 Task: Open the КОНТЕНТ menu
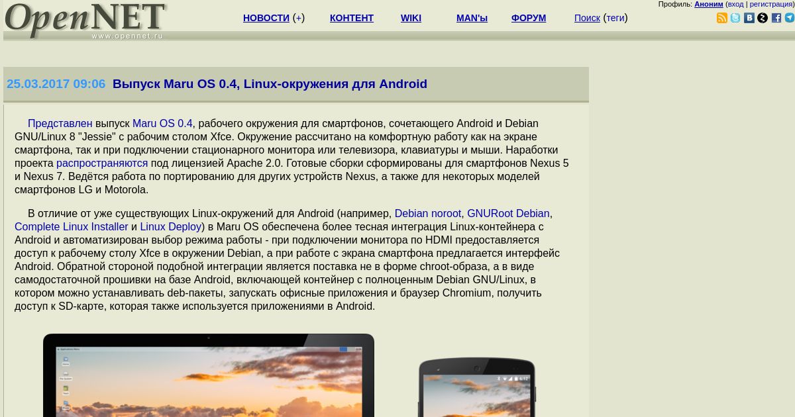tap(352, 18)
